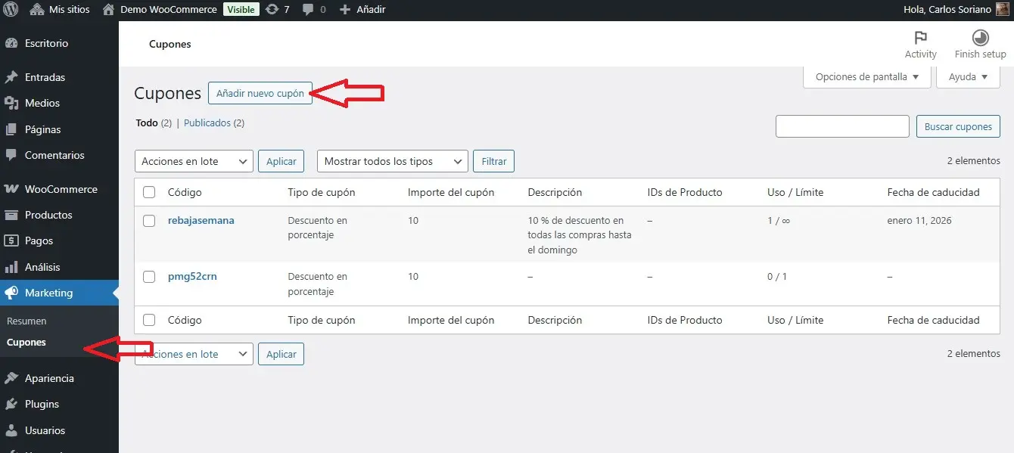Click the WordPress logo icon
1014x453 pixels.
click(x=11, y=10)
